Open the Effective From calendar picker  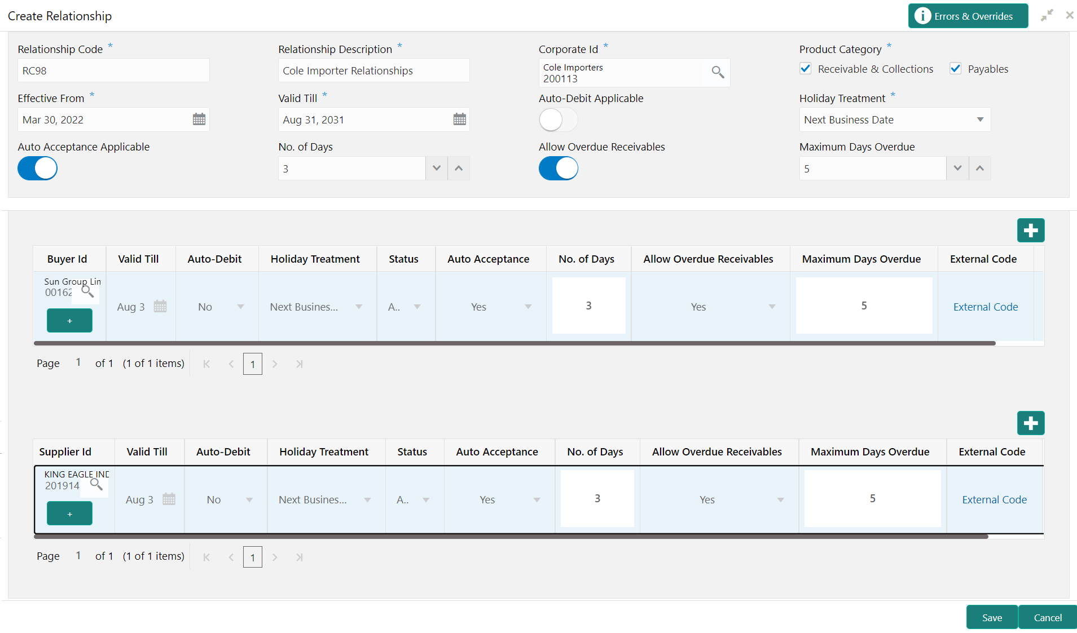point(199,119)
